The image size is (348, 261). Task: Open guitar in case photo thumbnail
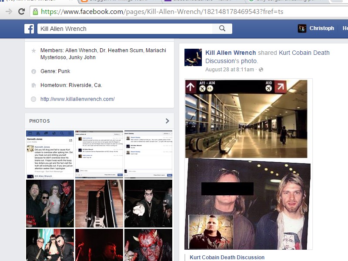click(99, 204)
